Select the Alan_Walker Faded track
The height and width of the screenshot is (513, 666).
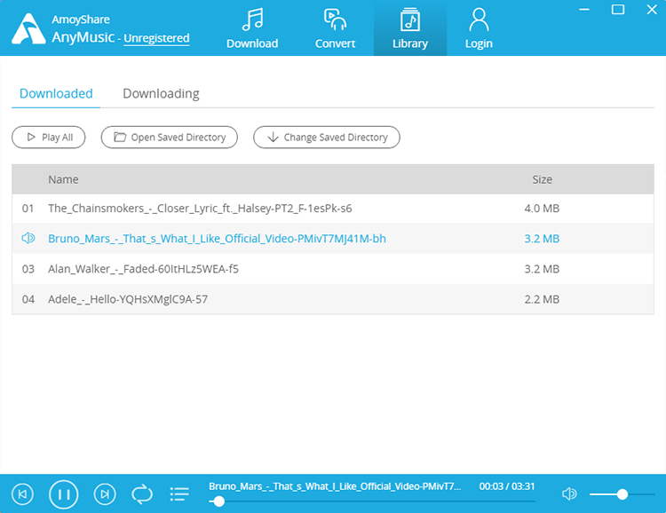333,269
